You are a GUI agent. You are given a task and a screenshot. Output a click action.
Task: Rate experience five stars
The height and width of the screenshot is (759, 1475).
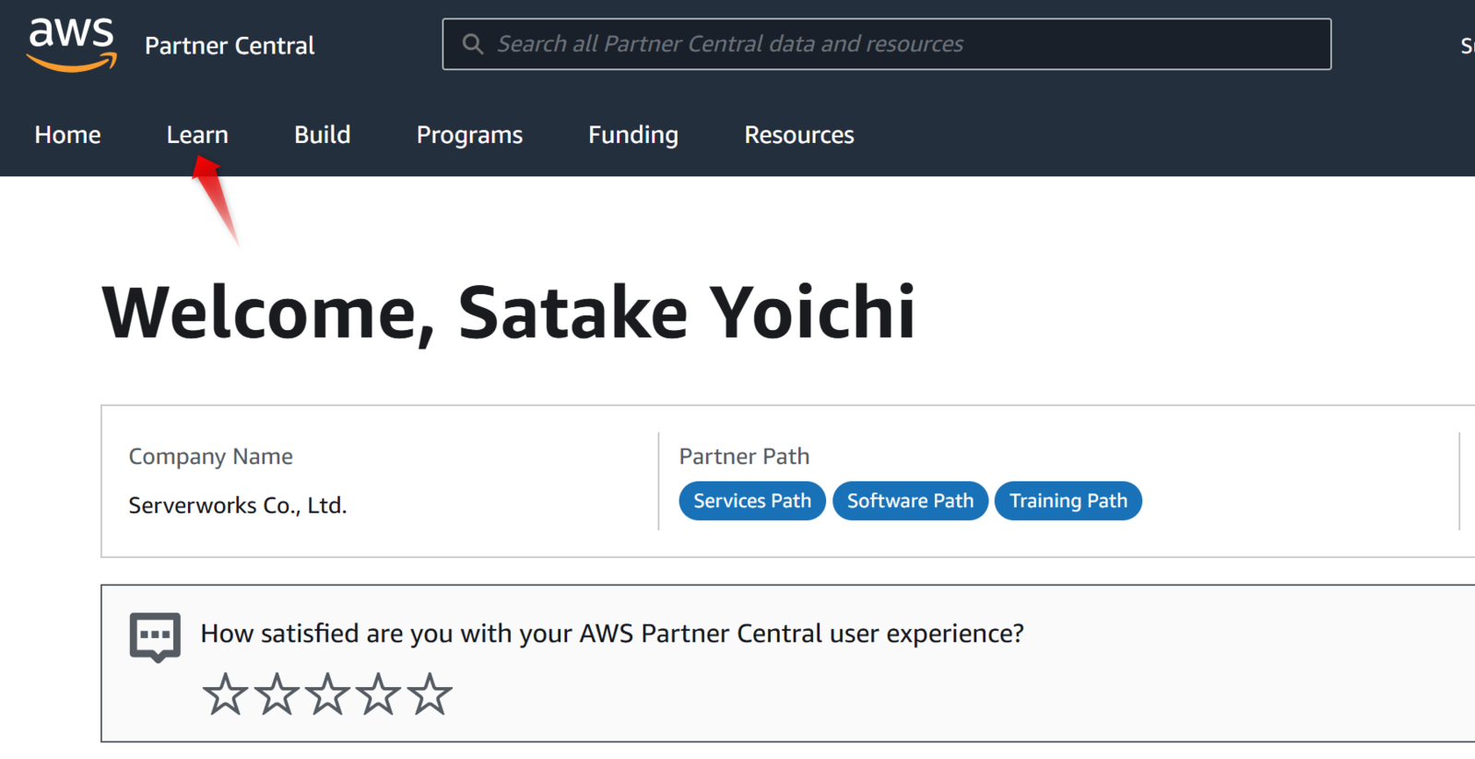(430, 694)
